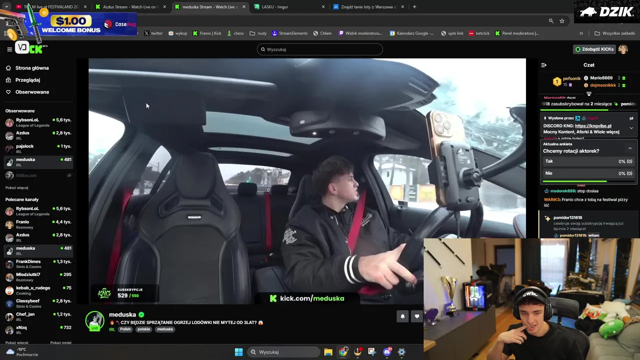Open File Explorer from taskbar
Image resolution: width=640 pixels, height=360 pixels.
pyautogui.click(x=328, y=352)
